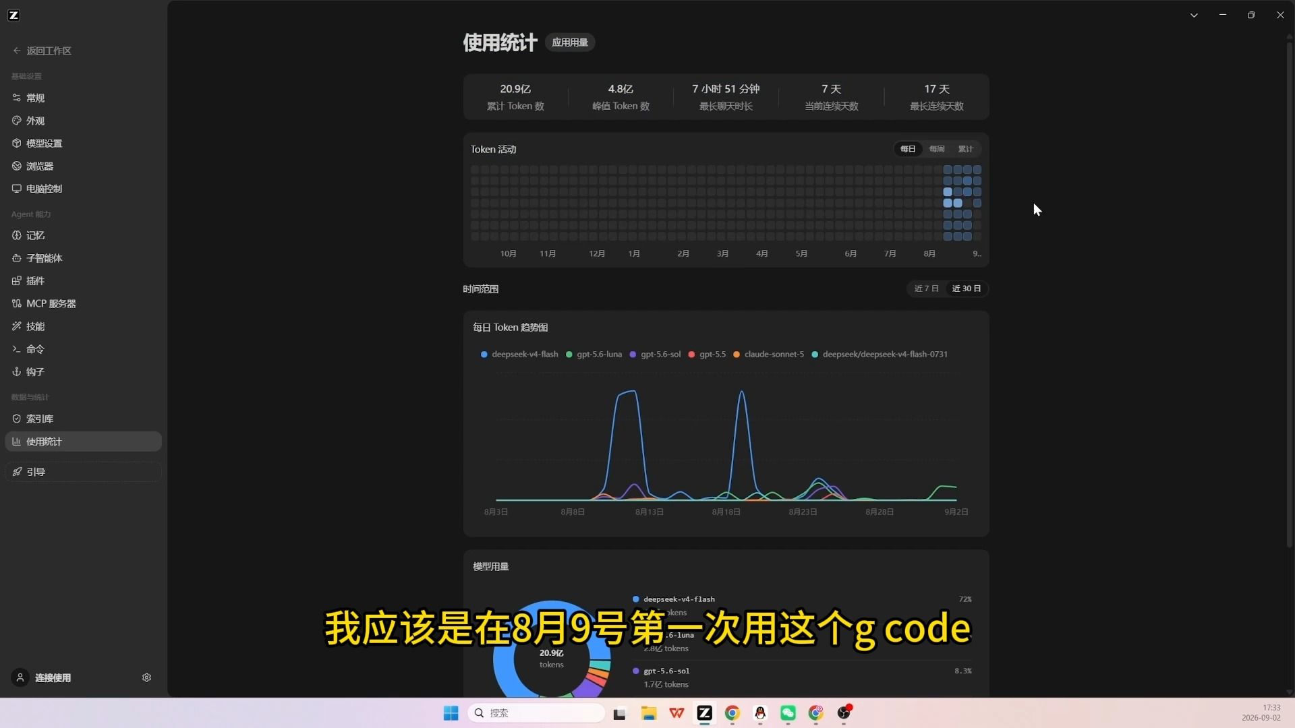
Task: Click the 7 小时 51 分钟 value
Action: pos(726,89)
